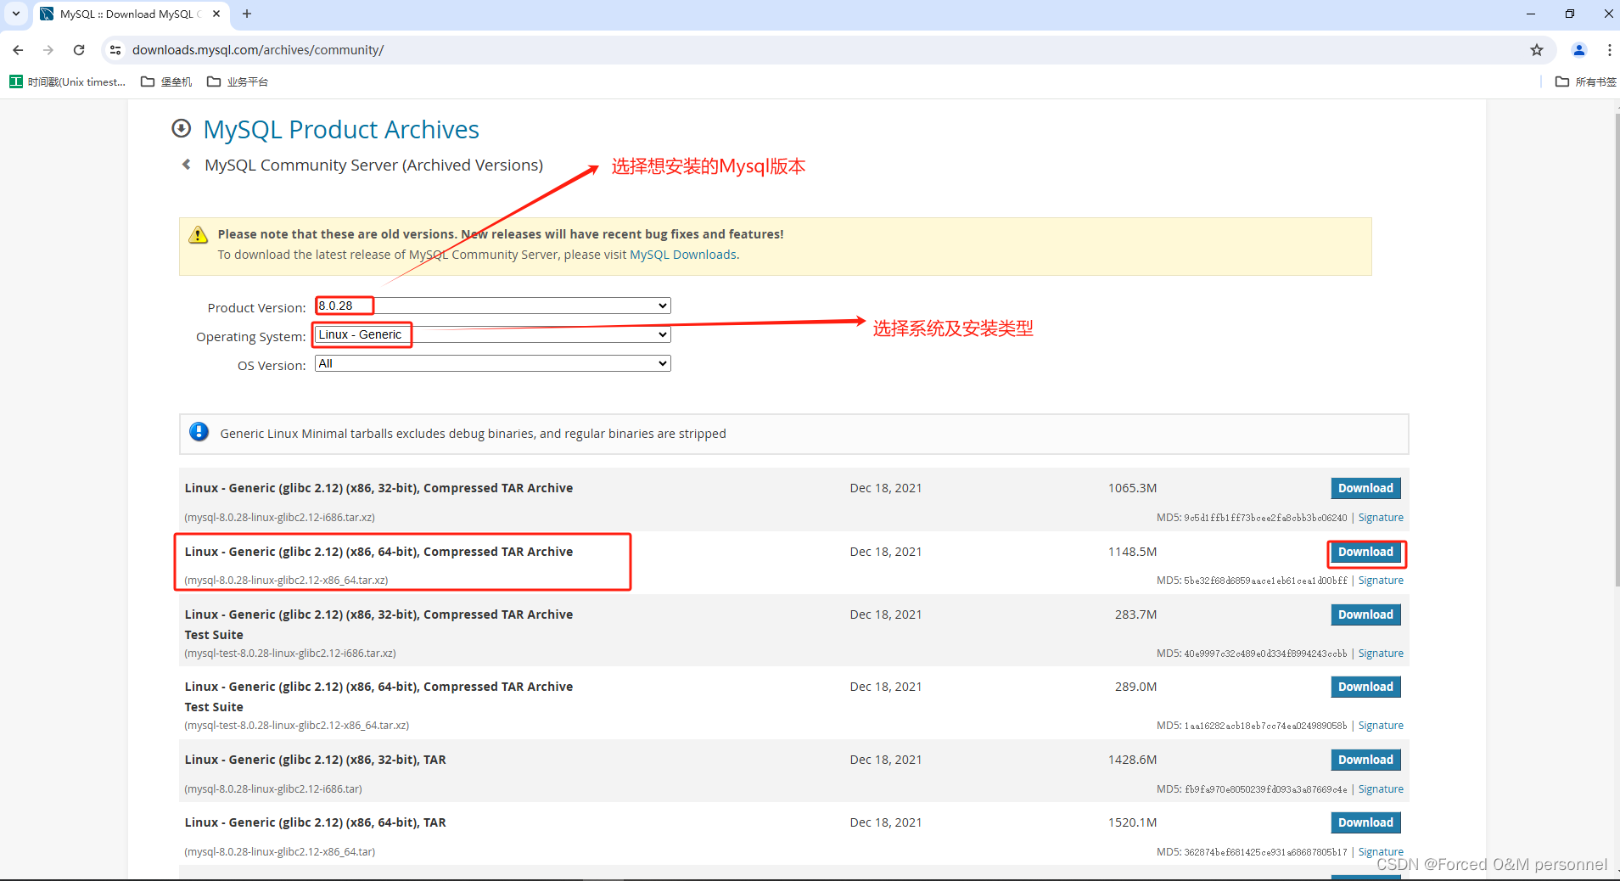Open Signature link for i686.tar.xz file
This screenshot has width=1620, height=881.
1381,518
